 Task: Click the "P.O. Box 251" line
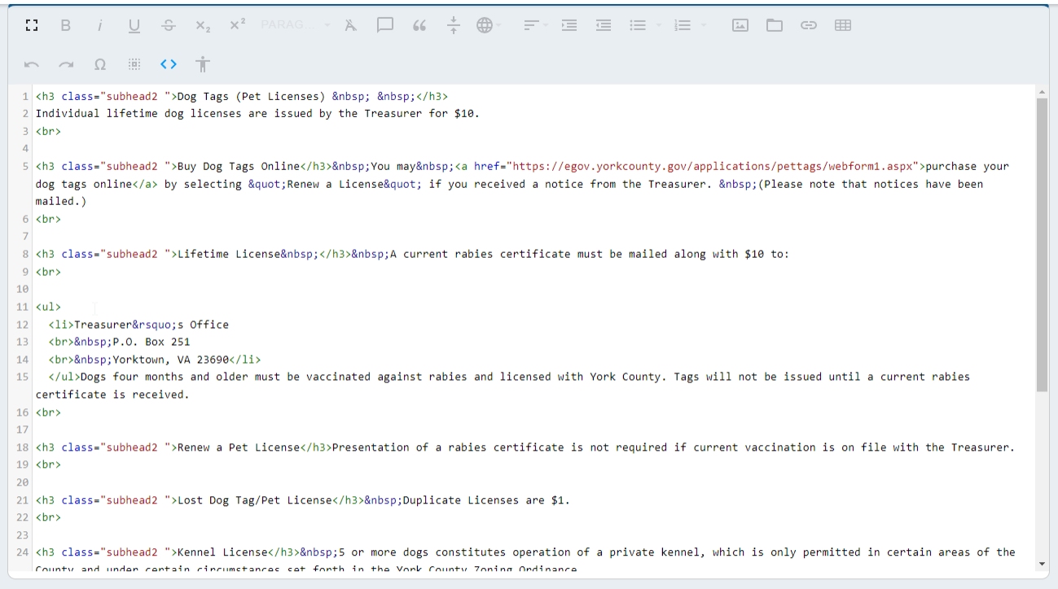coord(151,342)
